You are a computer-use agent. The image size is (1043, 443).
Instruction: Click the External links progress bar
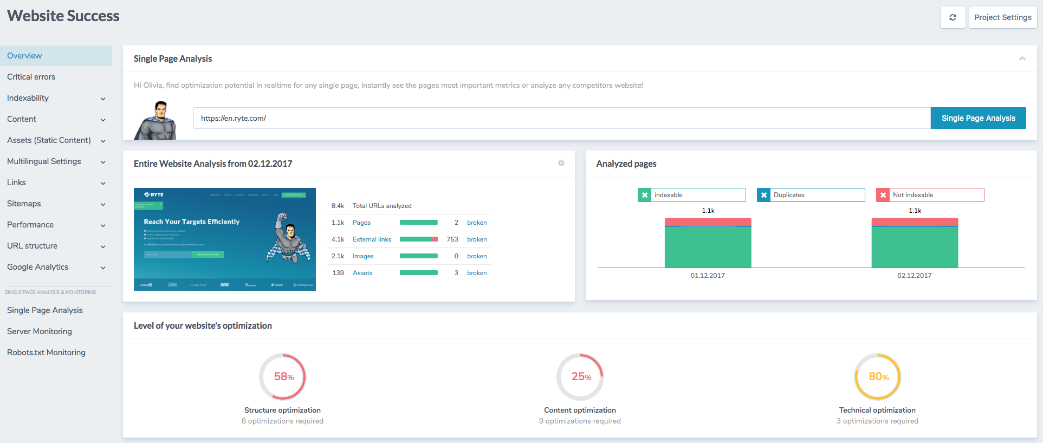419,239
